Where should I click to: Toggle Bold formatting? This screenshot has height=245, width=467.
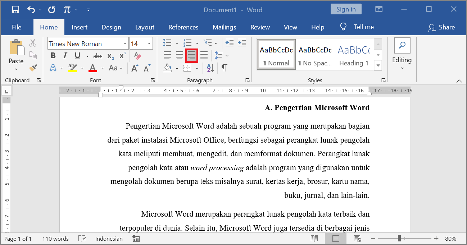pos(53,56)
